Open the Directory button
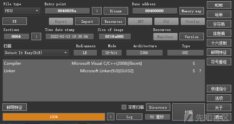This screenshot has height=124, width=234. tap(158, 107)
